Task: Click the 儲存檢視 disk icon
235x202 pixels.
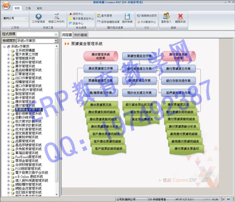Action: tap(127, 16)
